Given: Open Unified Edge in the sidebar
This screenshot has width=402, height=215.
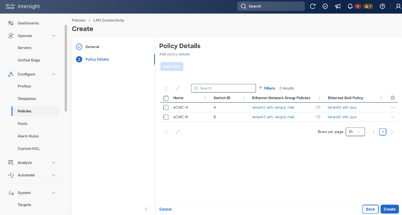Looking at the screenshot, I should coord(29,60).
